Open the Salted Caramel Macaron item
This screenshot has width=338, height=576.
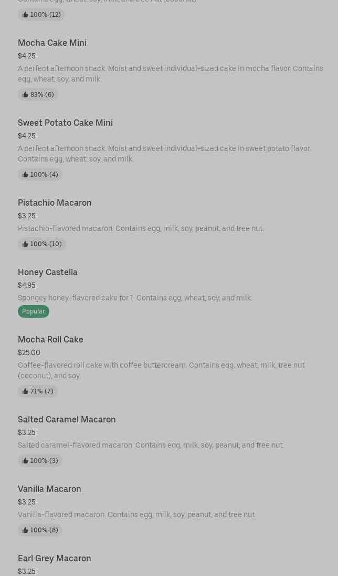pos(67,419)
